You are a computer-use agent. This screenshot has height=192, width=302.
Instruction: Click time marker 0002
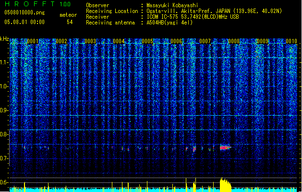point(61,41)
